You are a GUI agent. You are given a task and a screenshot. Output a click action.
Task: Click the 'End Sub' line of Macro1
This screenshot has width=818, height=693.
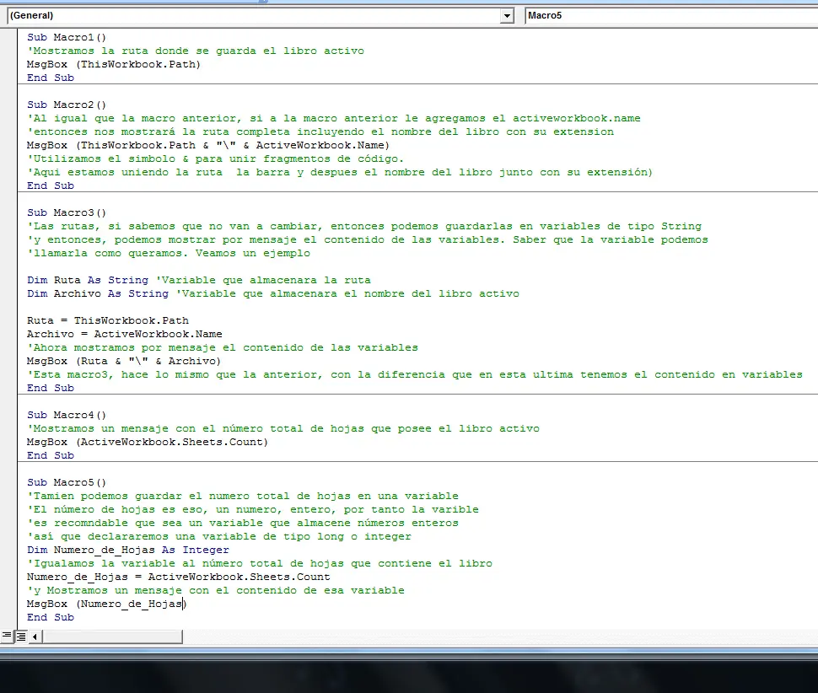pos(51,78)
